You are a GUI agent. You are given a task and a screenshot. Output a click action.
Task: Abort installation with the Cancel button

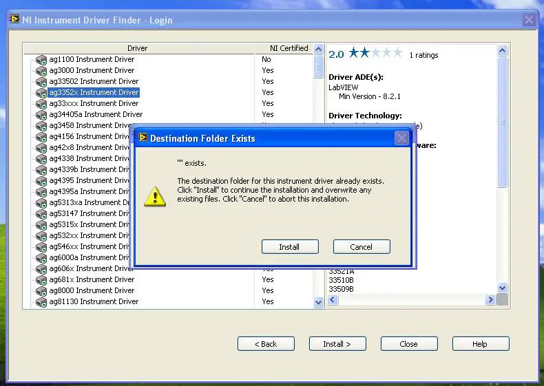coord(362,246)
